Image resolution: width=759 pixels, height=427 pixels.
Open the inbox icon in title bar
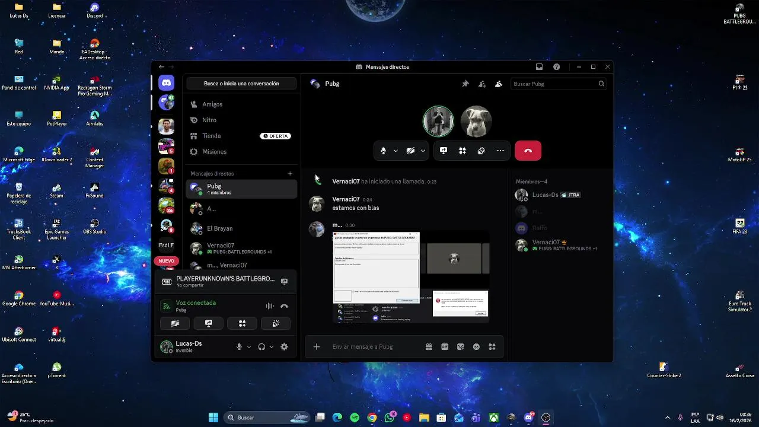tap(539, 67)
